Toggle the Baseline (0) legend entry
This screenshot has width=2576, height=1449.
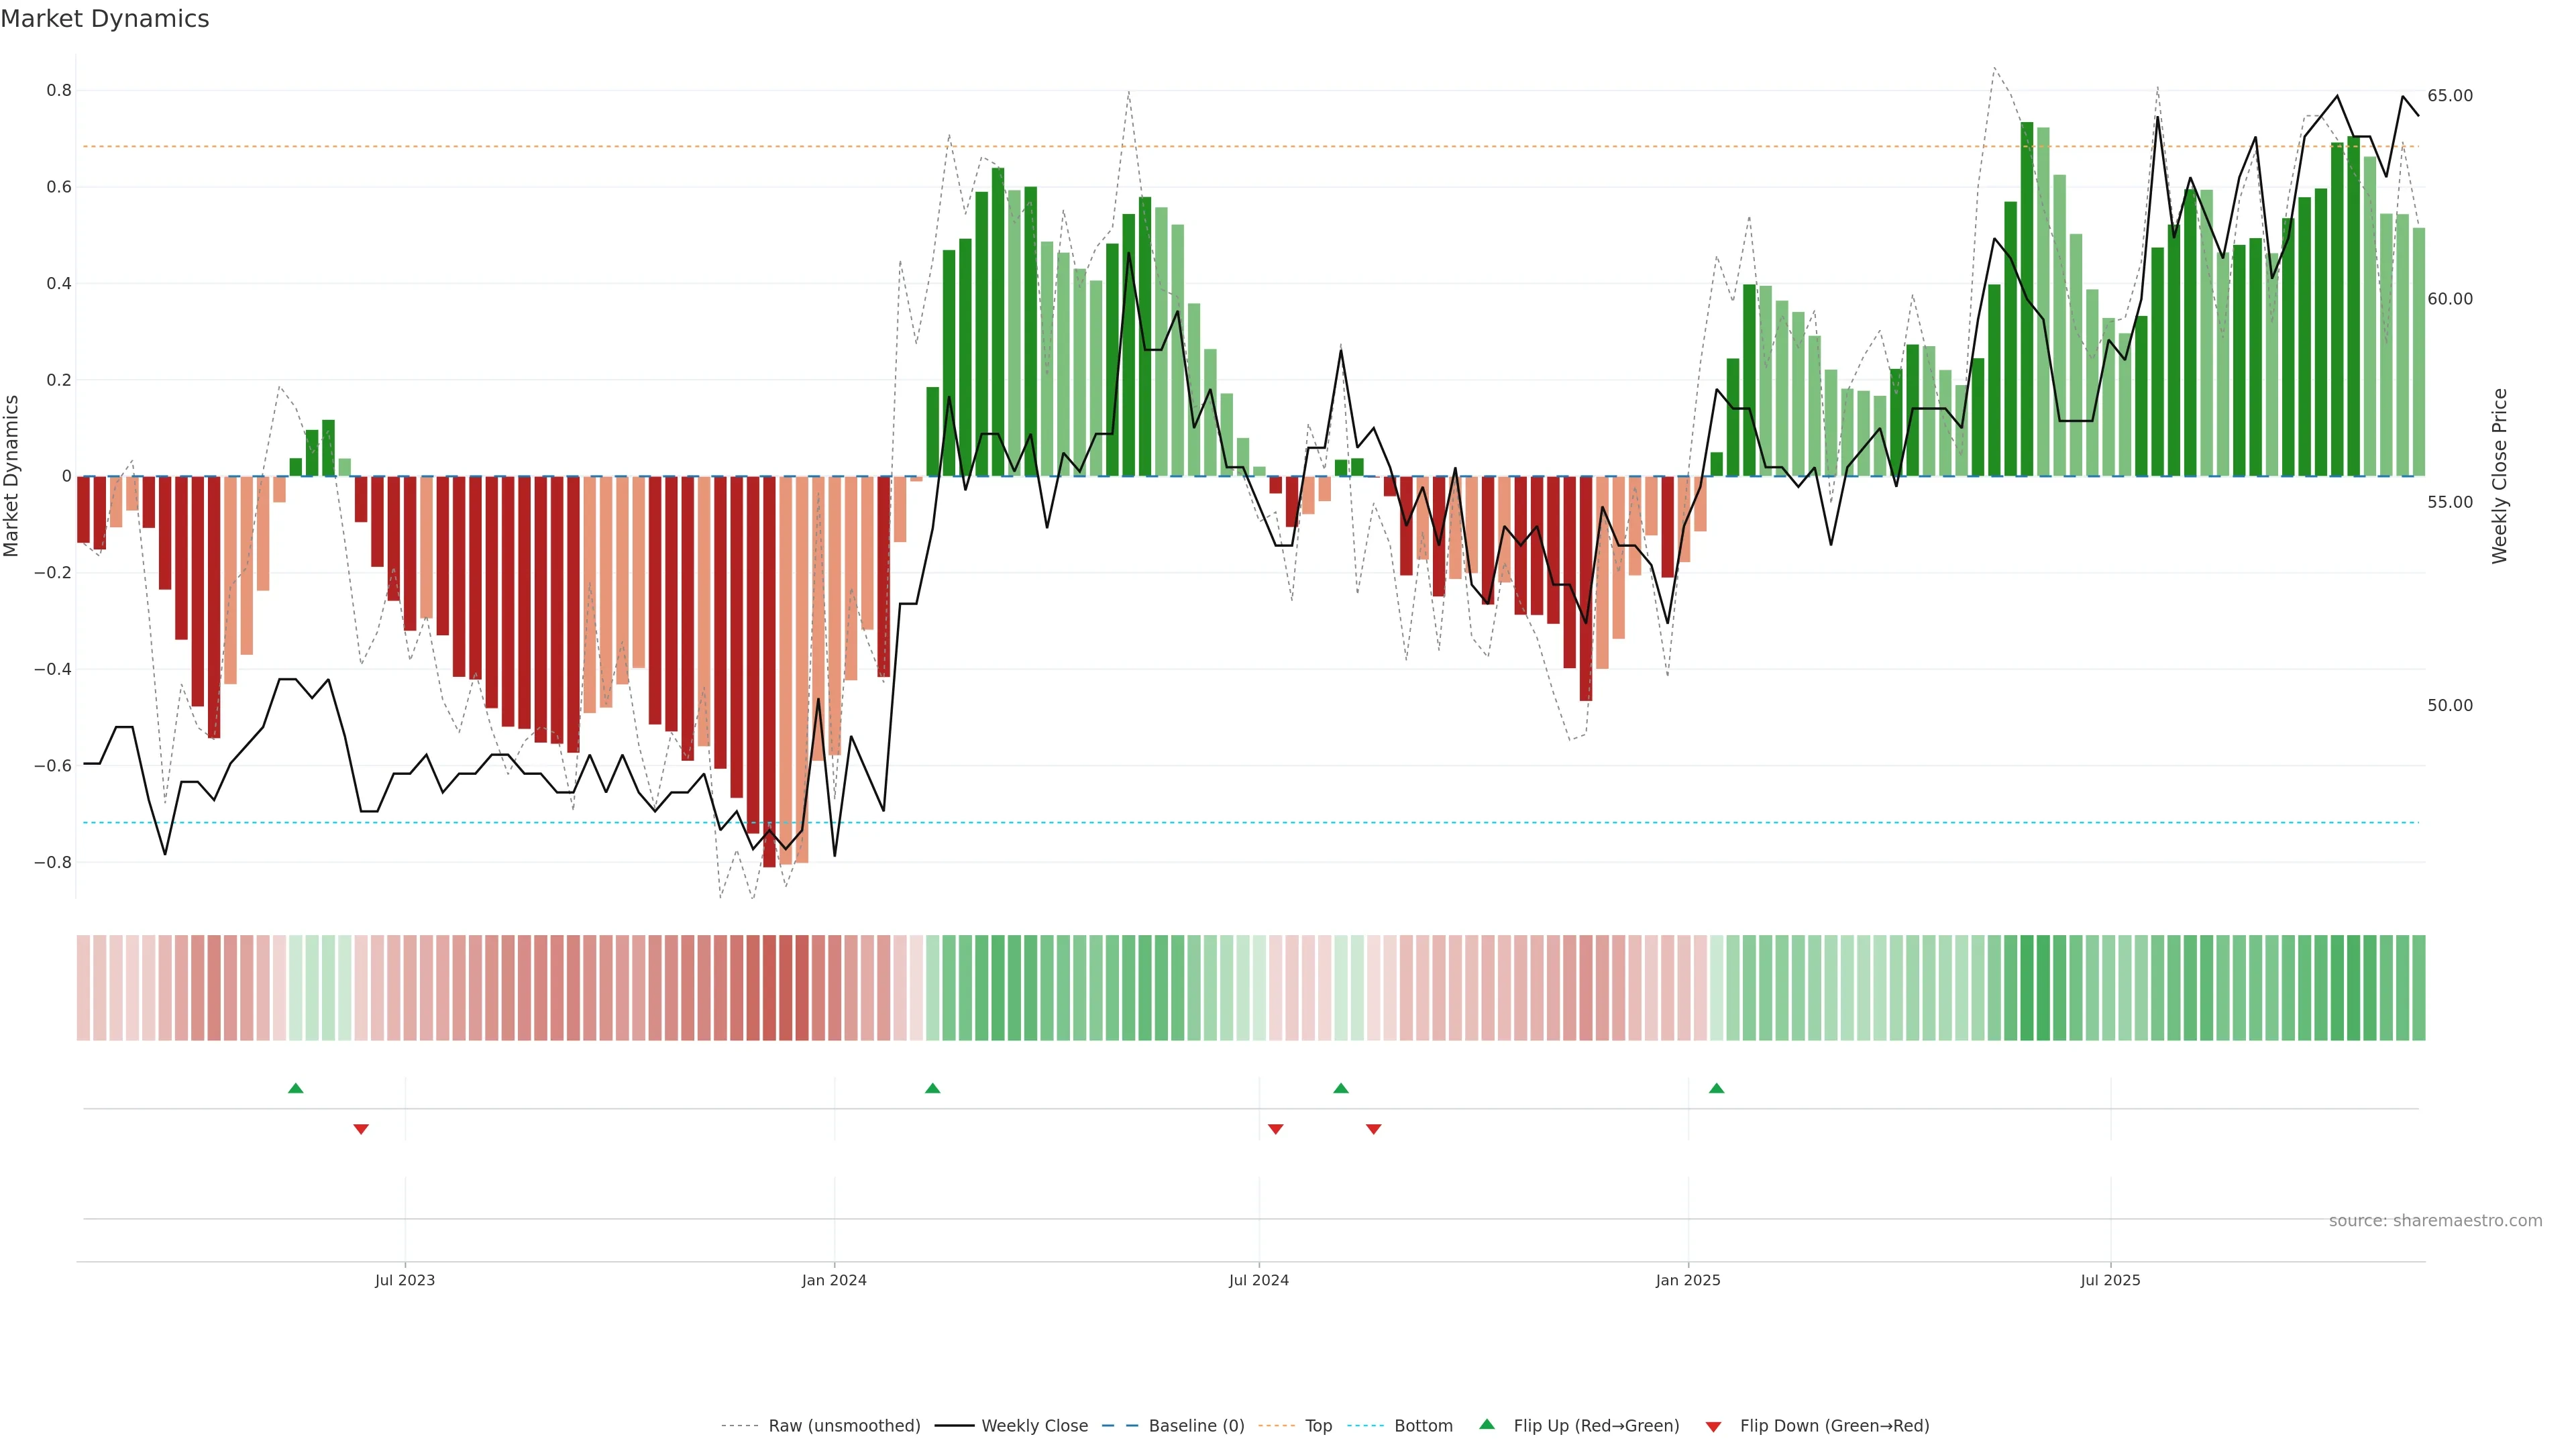pos(1196,1426)
